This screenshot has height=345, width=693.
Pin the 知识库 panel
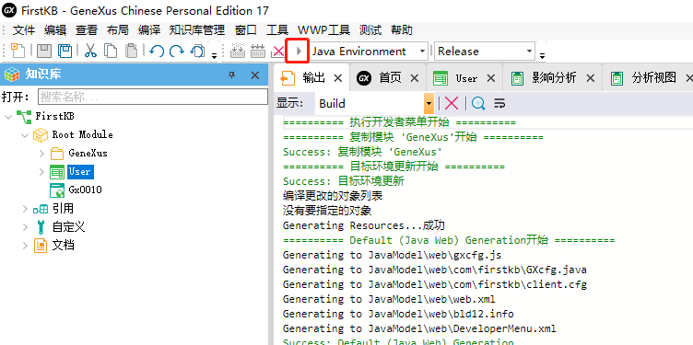point(231,75)
